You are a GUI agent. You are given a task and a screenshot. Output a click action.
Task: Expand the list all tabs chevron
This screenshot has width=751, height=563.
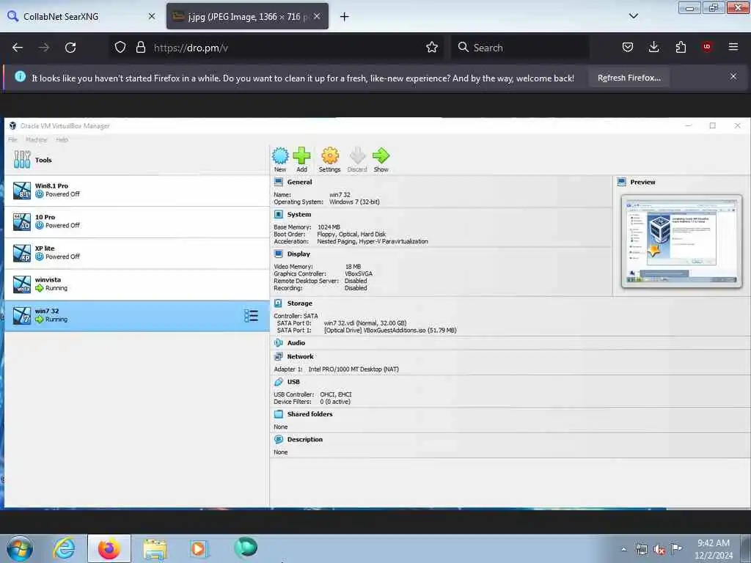tap(634, 16)
